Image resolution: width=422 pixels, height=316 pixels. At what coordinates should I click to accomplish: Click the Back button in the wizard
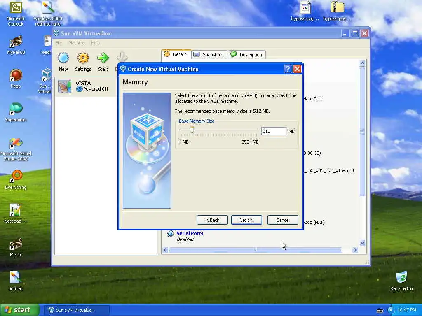pyautogui.click(x=212, y=220)
